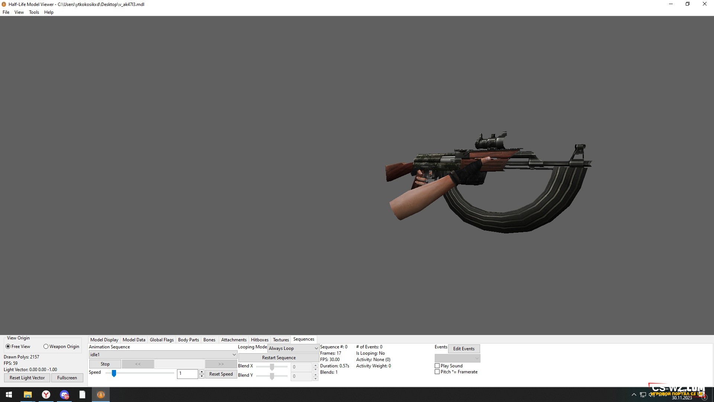This screenshot has height=402, width=714.
Task: Increase the Blend Y value spinner
Action: pos(315,374)
